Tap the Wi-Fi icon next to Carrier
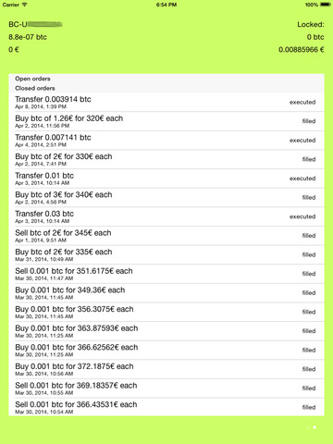This screenshot has width=333, height=444. pyautogui.click(x=24, y=5)
